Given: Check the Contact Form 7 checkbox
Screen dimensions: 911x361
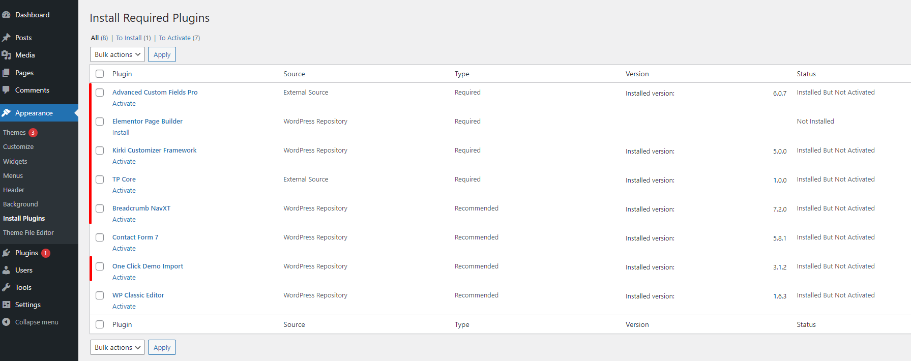Looking at the screenshot, I should (100, 237).
